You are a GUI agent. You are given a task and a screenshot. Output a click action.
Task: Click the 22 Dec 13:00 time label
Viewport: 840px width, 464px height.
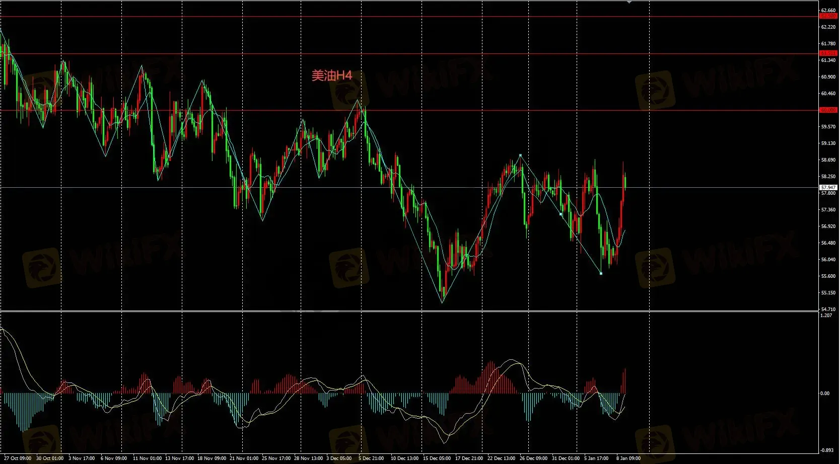coord(501,458)
